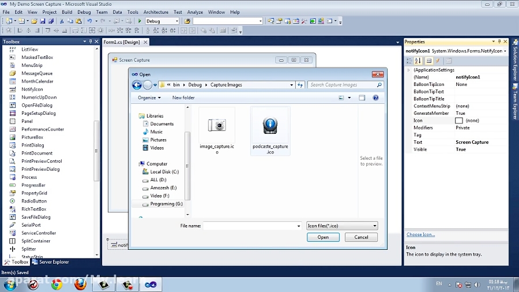Click the Events lightning bolt icon

coord(438,61)
